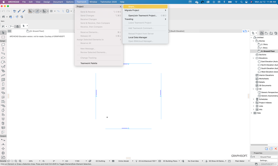Collapse the Stories folder

tap(253, 41)
